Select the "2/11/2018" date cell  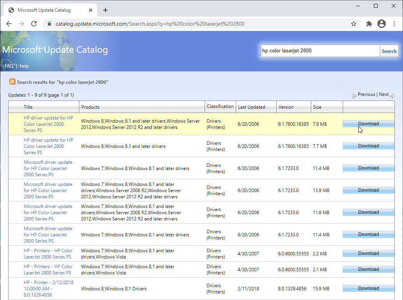click(x=248, y=288)
